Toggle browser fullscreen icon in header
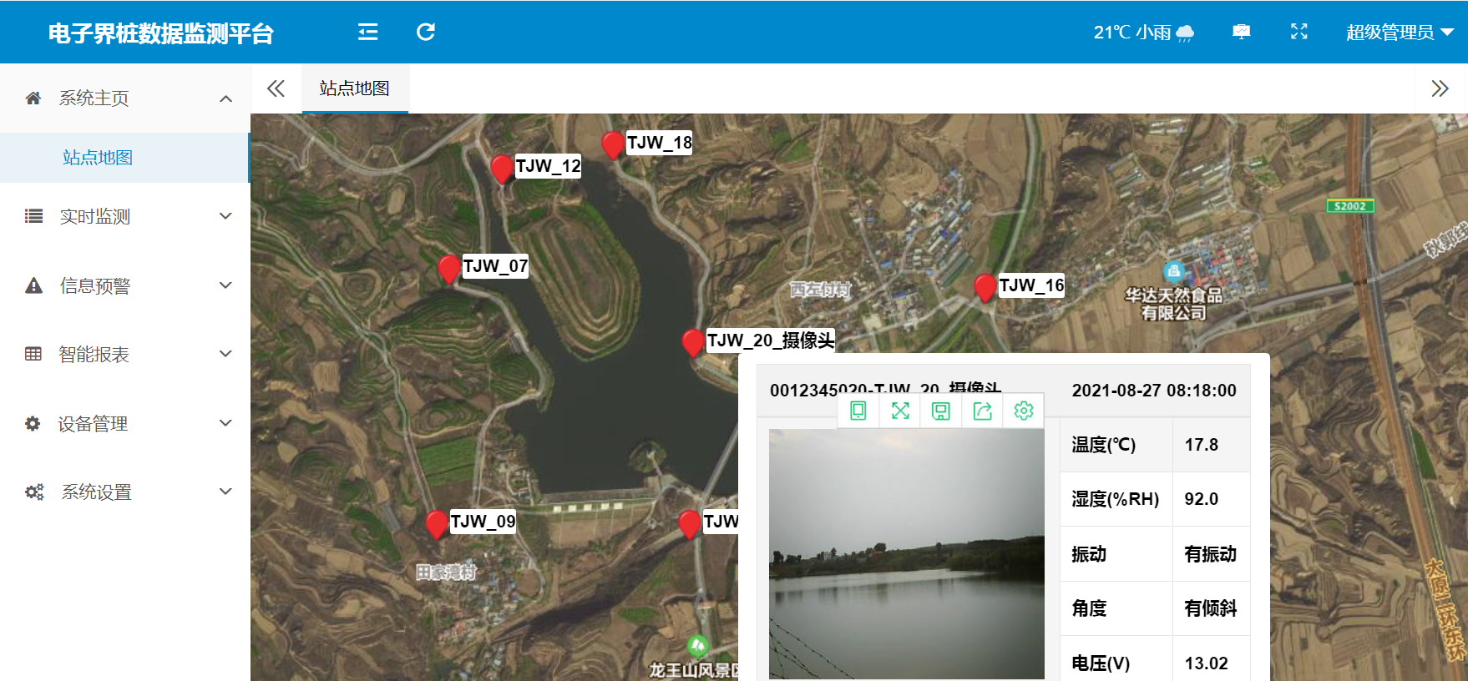 point(1298,32)
